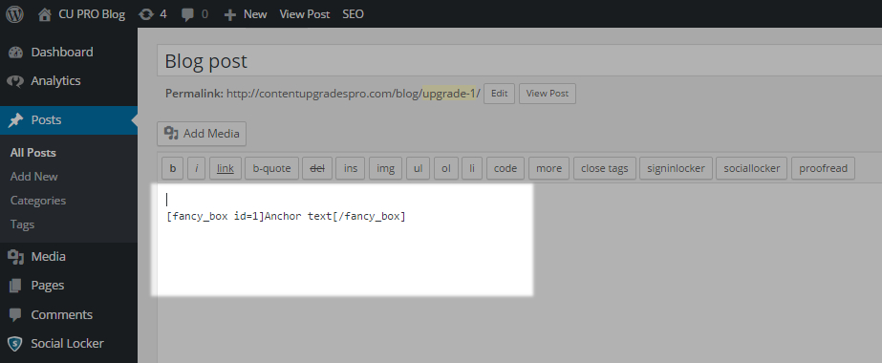882x363 pixels.
Task: Click the Pages sidebar icon
Action: coord(15,286)
